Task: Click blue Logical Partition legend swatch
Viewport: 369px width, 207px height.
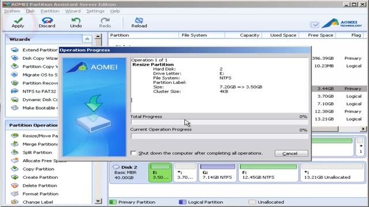Action: (x=182, y=202)
